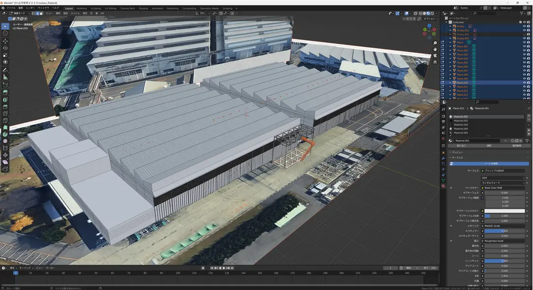The width and height of the screenshot is (533, 290).
Task: Click the 選択解除 deselect button
Action: click(517, 146)
